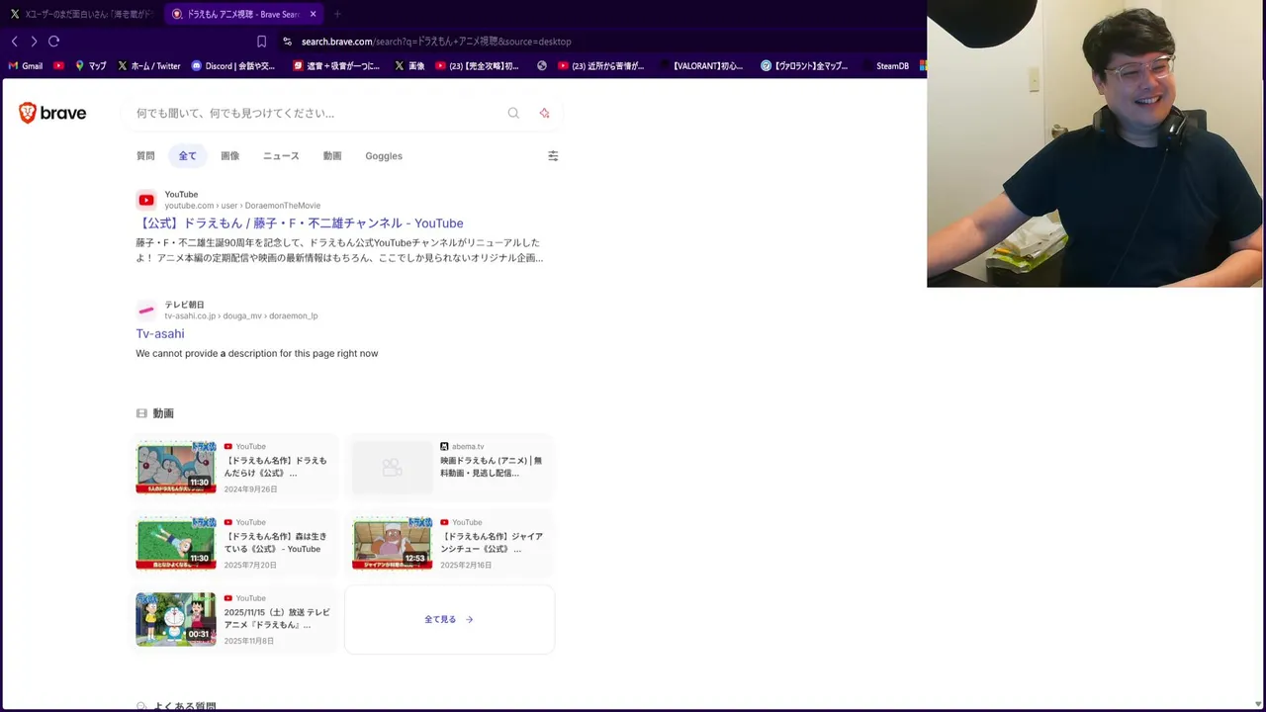Click the 2025年7月20日 date text
This screenshot has width=1266, height=712.
250,566
